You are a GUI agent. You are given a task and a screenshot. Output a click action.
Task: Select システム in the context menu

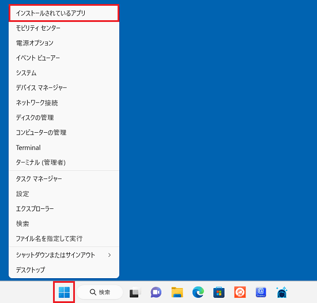(x=64, y=73)
